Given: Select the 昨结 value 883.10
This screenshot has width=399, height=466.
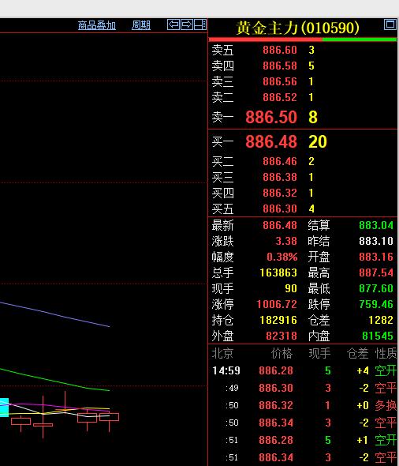Looking at the screenshot, I should click(x=376, y=241).
